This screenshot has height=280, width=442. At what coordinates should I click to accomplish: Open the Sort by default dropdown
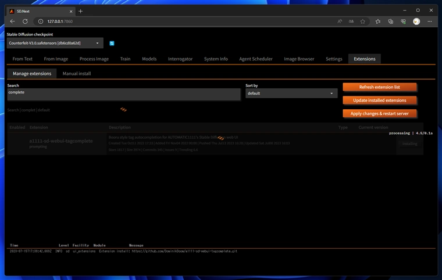coord(291,94)
